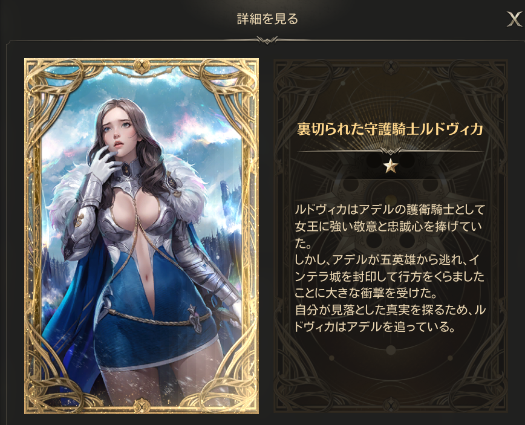The width and height of the screenshot is (525, 425).
Task: Click the emblem at description panel bottom
Action: (x=390, y=406)
